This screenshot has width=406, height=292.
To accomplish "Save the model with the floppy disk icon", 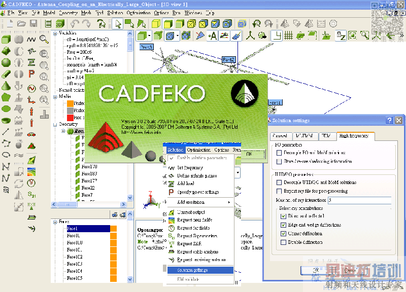I will [33, 23].
